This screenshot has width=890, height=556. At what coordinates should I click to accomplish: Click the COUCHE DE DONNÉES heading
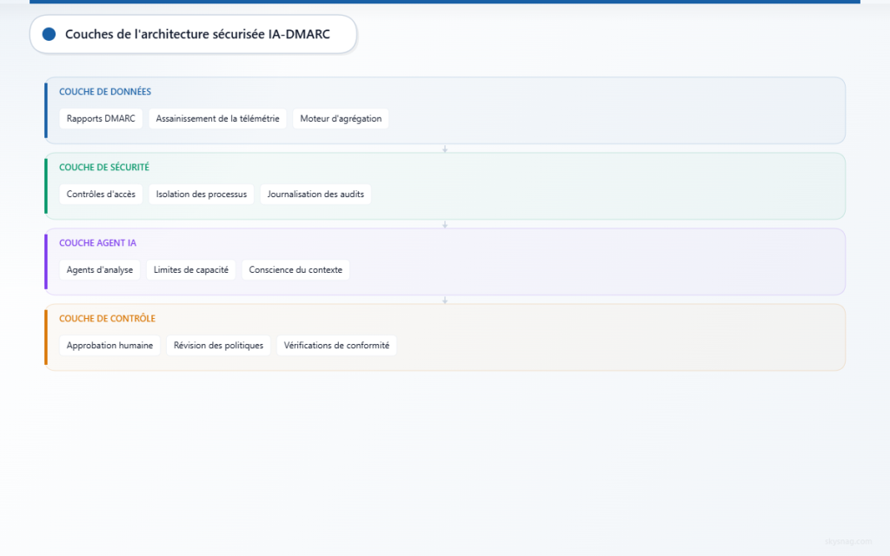105,91
